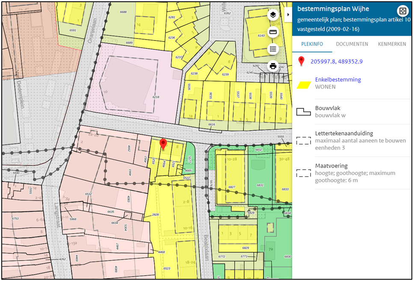Switch to the PLEKINFO tab
This screenshot has width=414, height=281.
(x=312, y=44)
